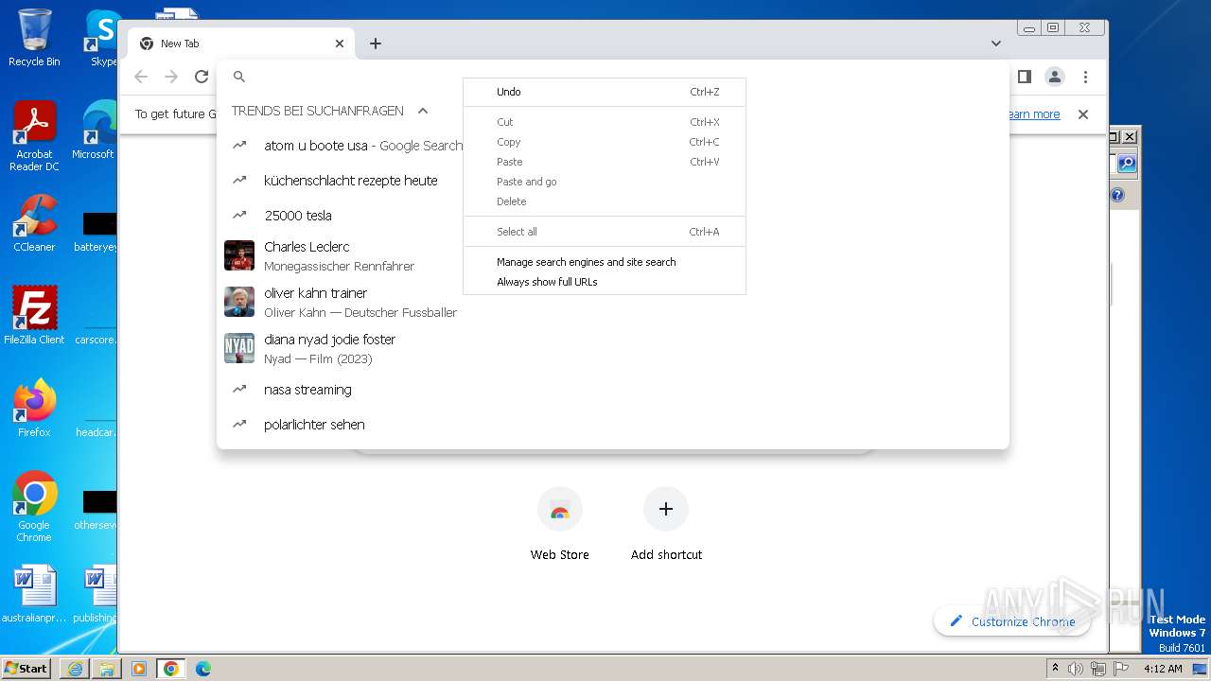Open the tab search chevron
1211x681 pixels.
995,44
